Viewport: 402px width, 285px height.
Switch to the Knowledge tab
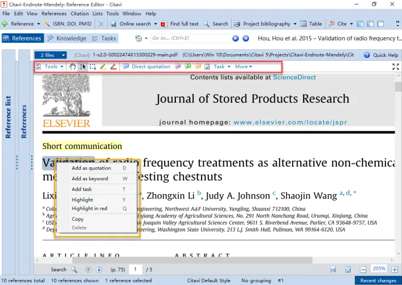[x=67, y=38]
